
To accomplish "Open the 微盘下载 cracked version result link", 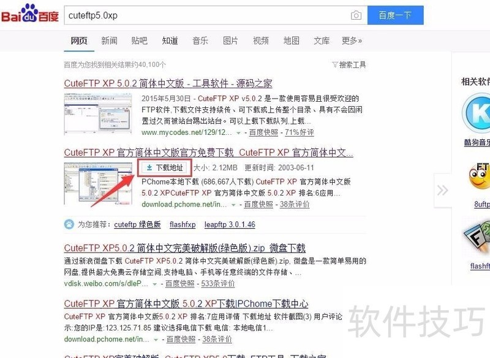I will [184, 248].
